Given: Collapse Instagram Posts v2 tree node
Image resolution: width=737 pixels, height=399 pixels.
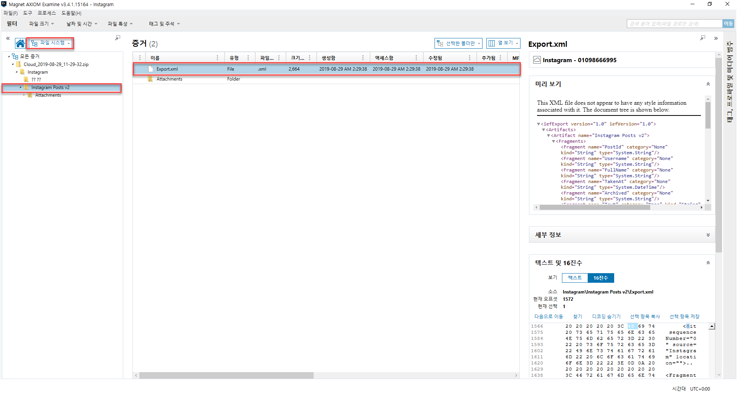Looking at the screenshot, I should click(x=20, y=87).
